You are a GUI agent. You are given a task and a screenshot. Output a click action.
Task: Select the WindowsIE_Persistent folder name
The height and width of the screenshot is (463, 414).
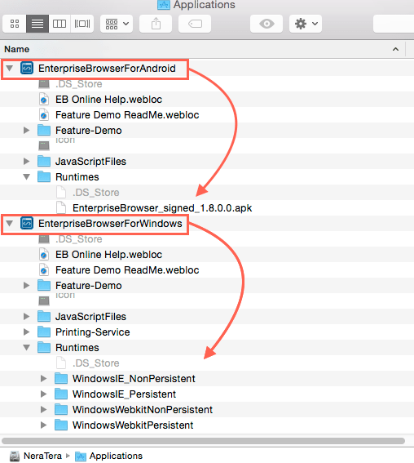(124, 394)
